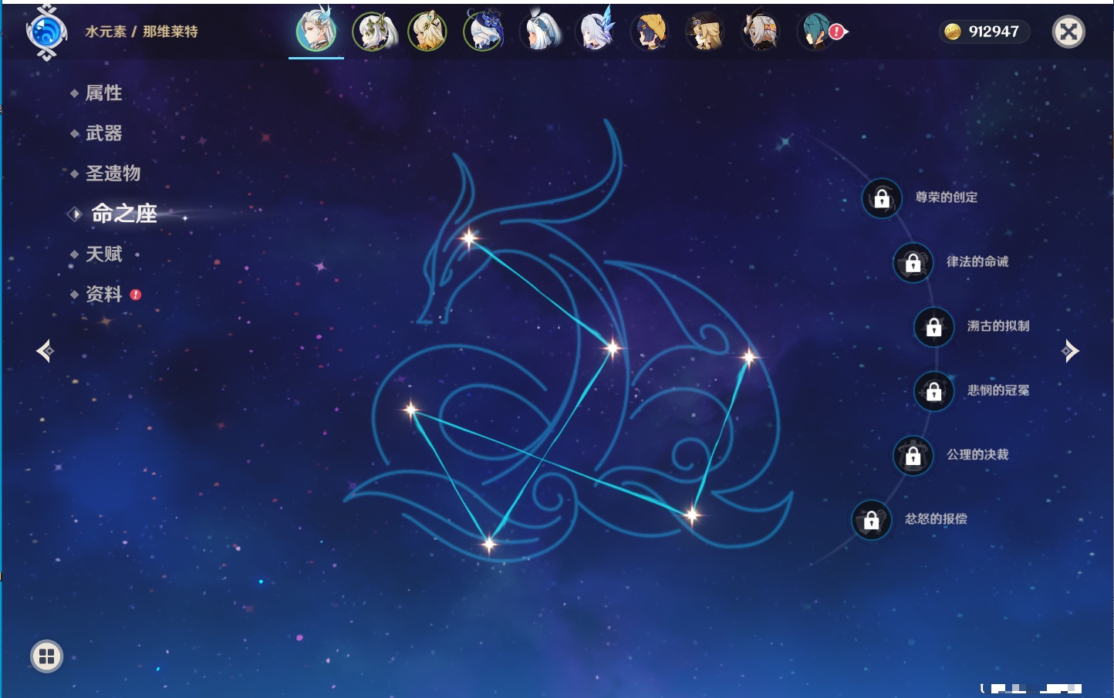This screenshot has width=1114, height=698.
Task: Go to previous character with left arrow
Action: [x=45, y=351]
